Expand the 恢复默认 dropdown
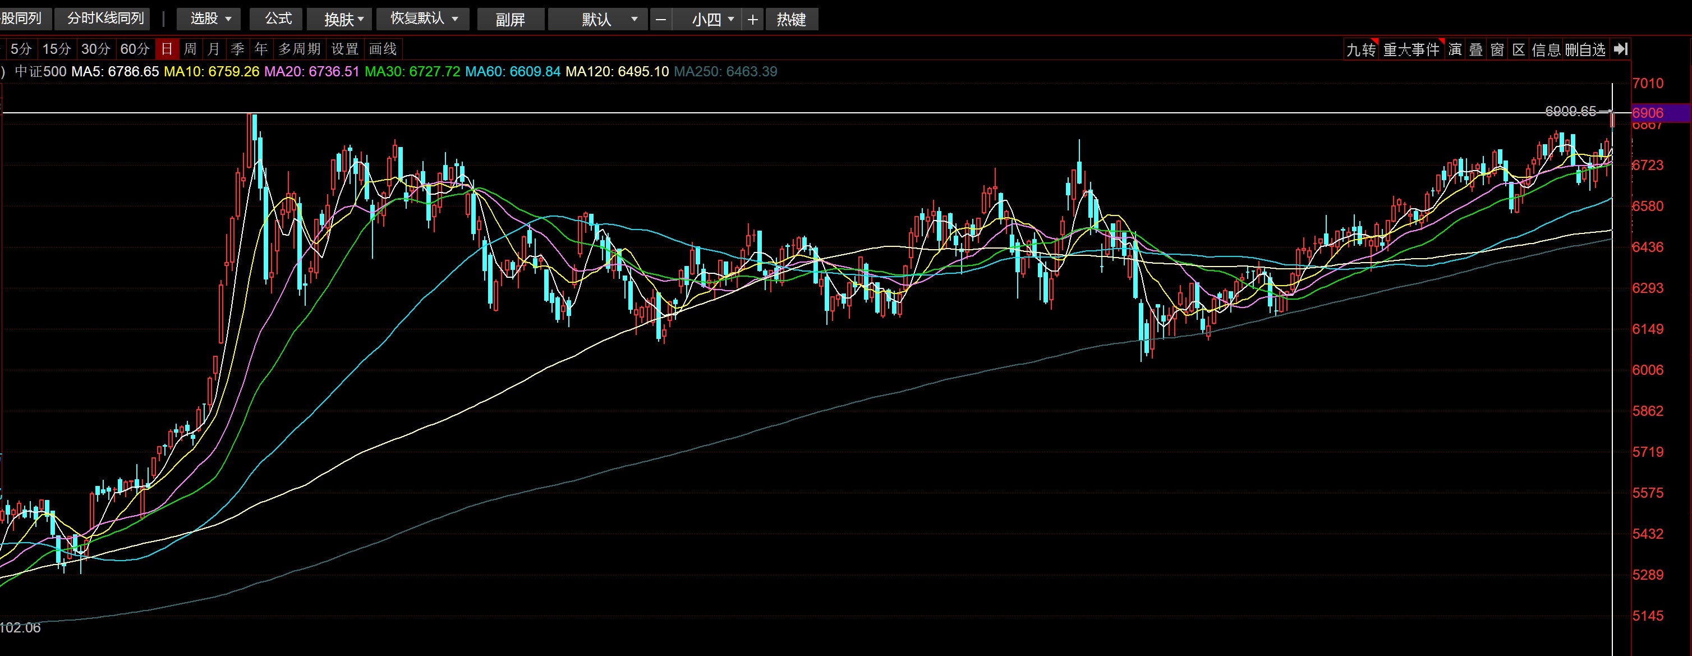Screen dimensions: 1692x656 (423, 19)
